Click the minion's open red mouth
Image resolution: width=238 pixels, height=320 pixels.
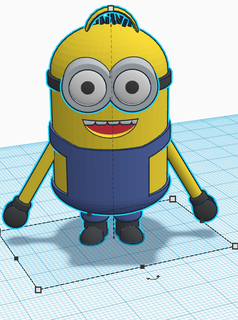click(110, 128)
